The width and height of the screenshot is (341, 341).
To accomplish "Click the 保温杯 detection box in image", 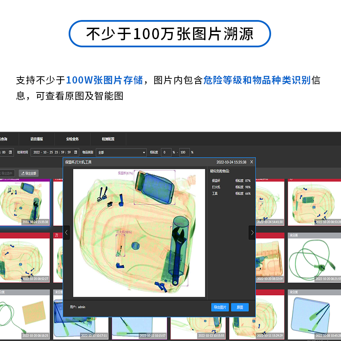I will tap(154, 188).
